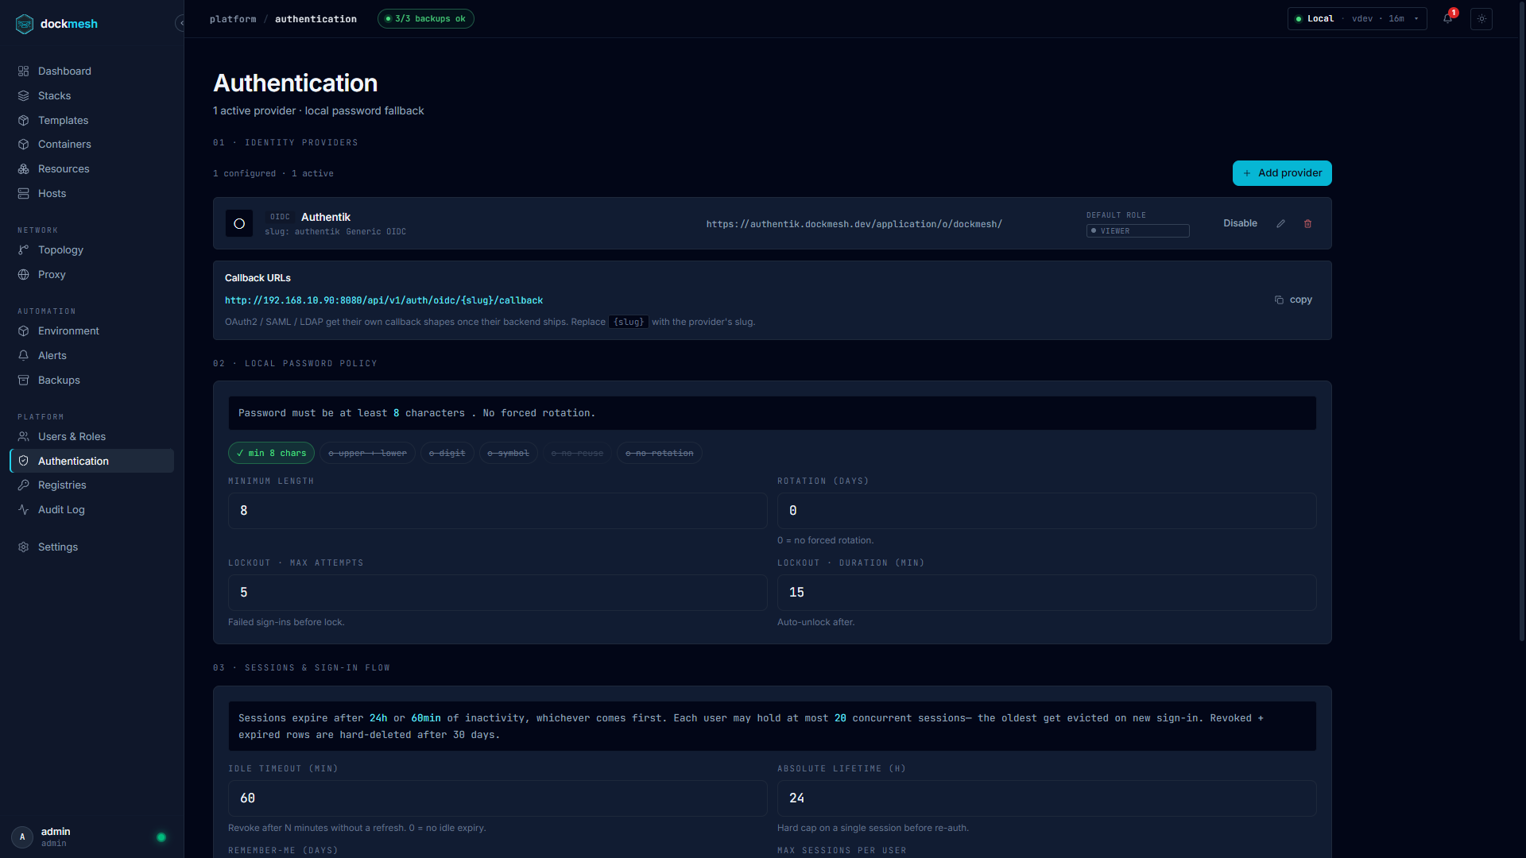Open the Audit Log icon

[x=24, y=510]
